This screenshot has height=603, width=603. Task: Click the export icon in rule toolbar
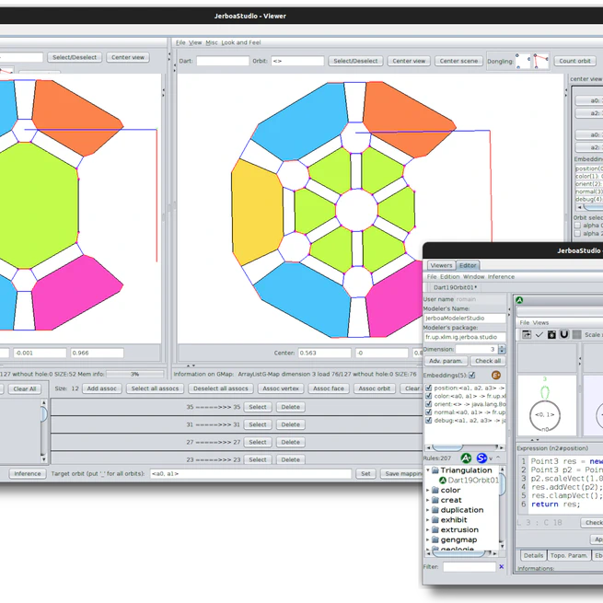[x=527, y=334]
